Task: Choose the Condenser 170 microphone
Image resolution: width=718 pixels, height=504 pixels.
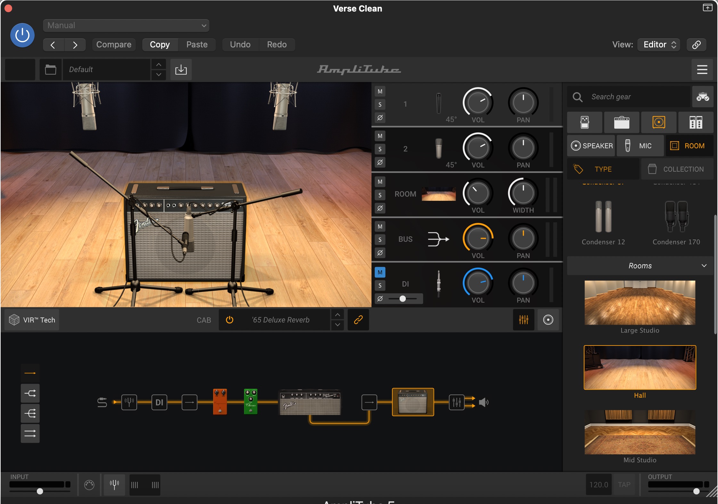Action: point(676,223)
